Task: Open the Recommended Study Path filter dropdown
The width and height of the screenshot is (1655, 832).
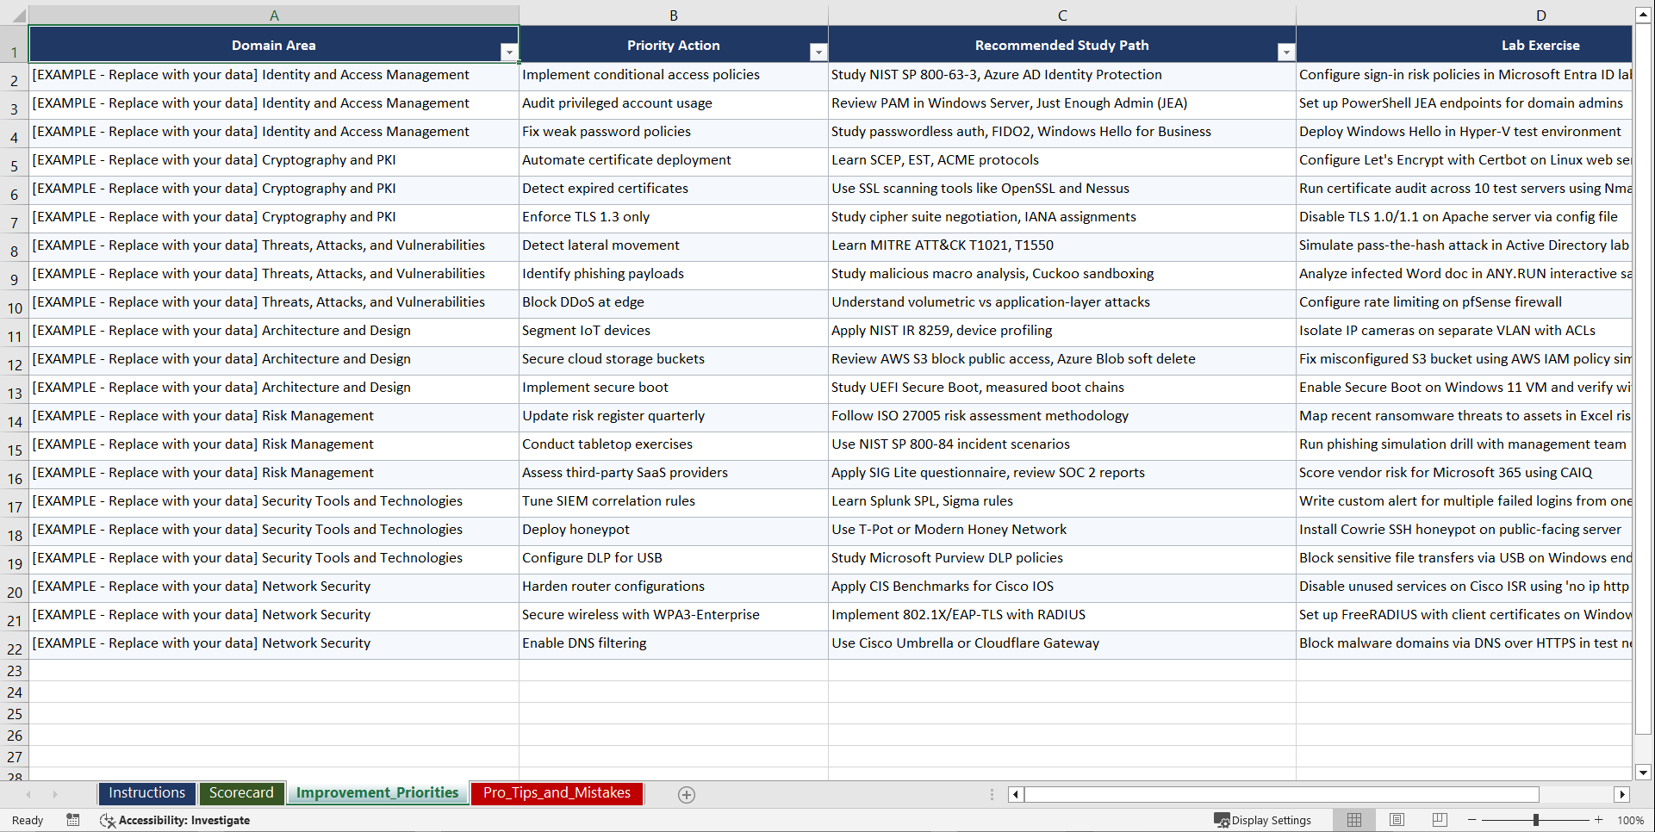Action: (x=1286, y=52)
